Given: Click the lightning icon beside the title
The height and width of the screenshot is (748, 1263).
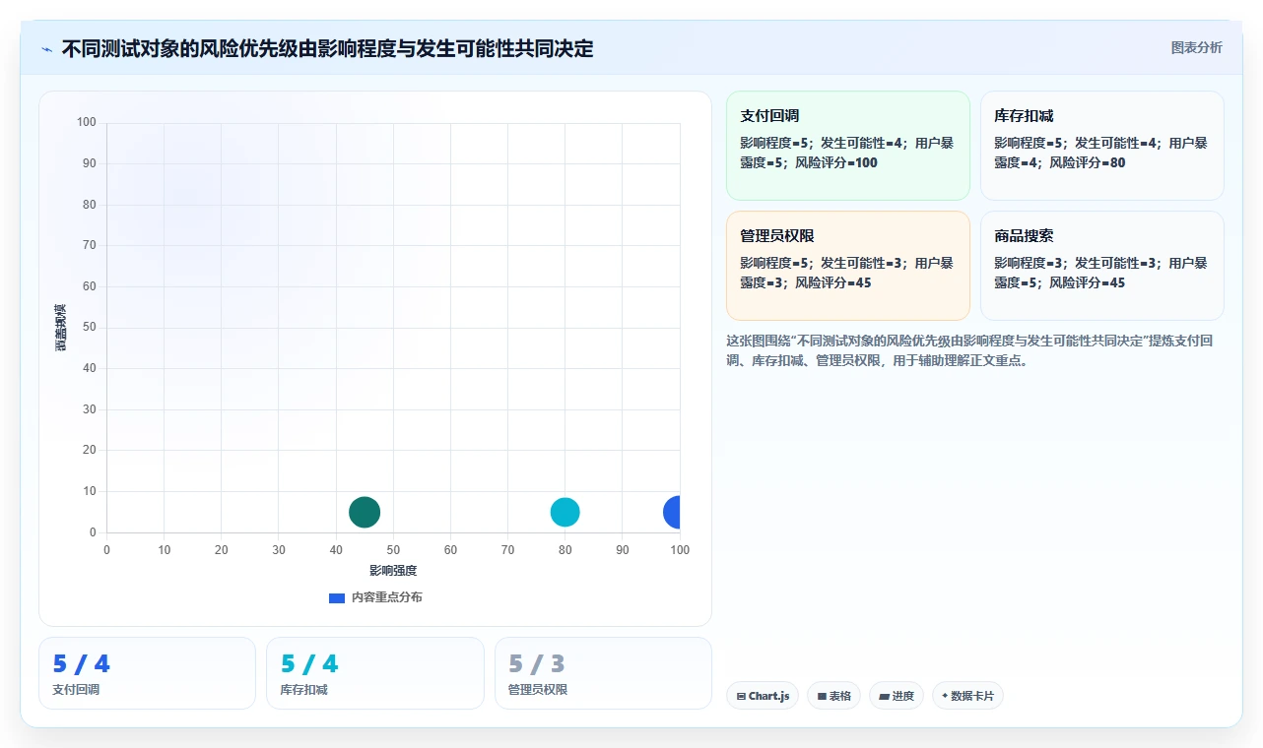Looking at the screenshot, I should (46, 49).
